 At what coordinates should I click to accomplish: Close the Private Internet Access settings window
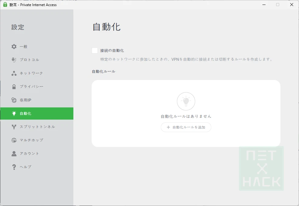tap(291, 5)
